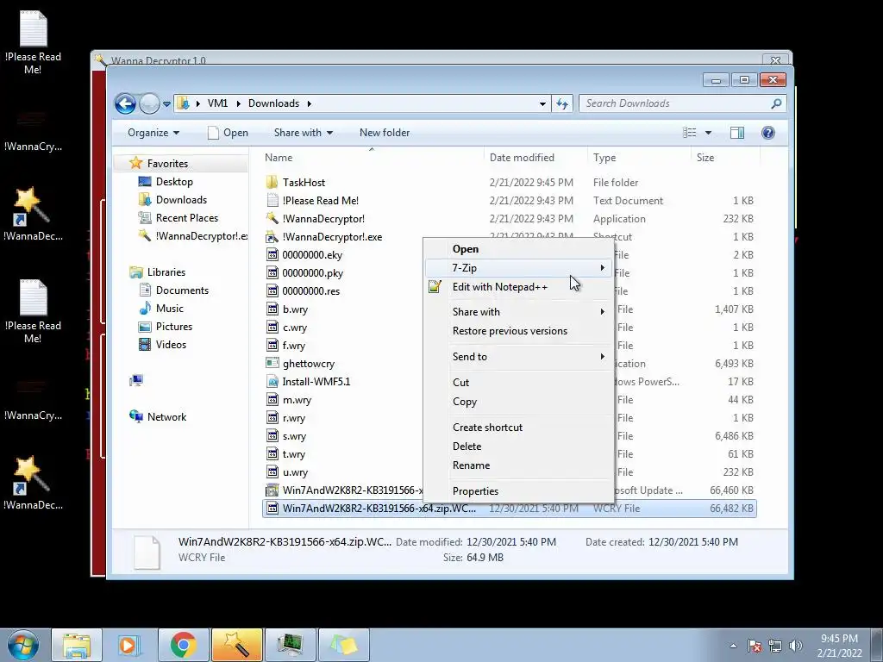The height and width of the screenshot is (662, 883).
Task: Expand Share with in context menu
Action: [x=518, y=312]
